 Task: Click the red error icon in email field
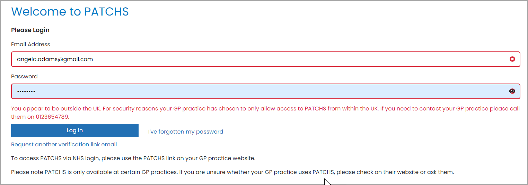(x=512, y=59)
